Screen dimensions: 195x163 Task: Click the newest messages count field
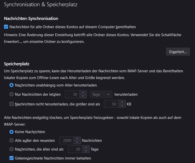[x=66, y=141]
